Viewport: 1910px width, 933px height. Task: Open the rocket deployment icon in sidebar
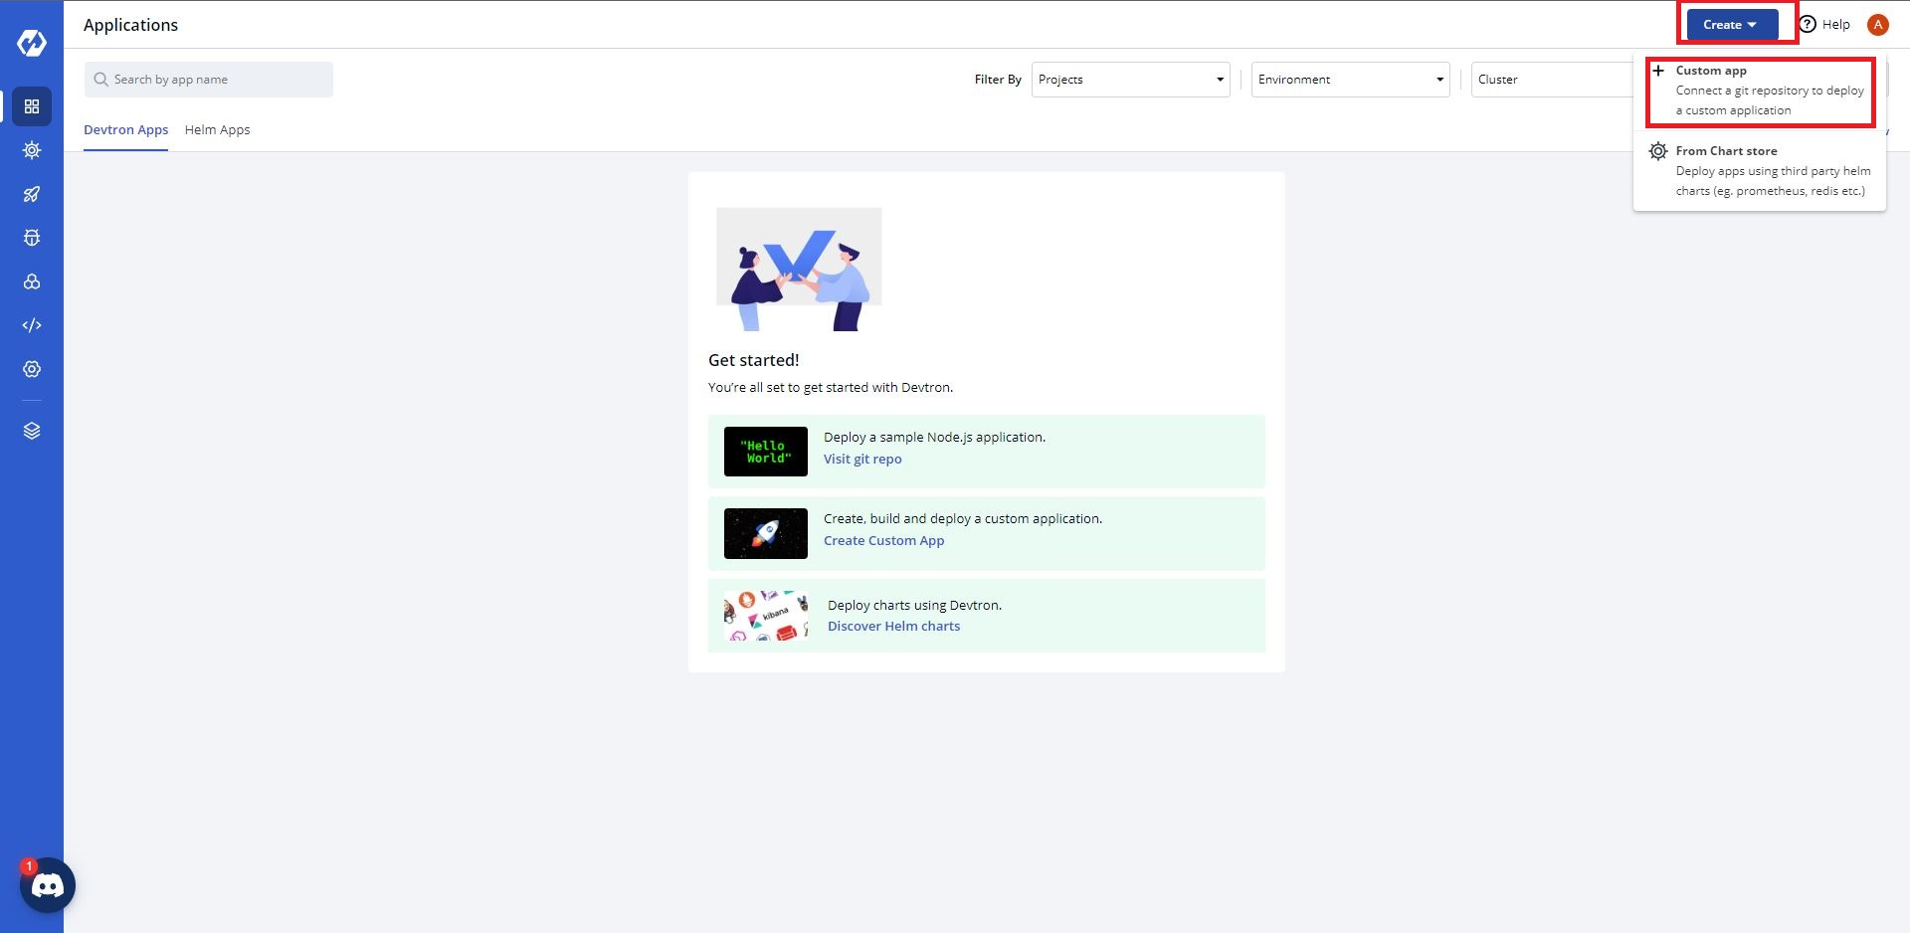32,194
